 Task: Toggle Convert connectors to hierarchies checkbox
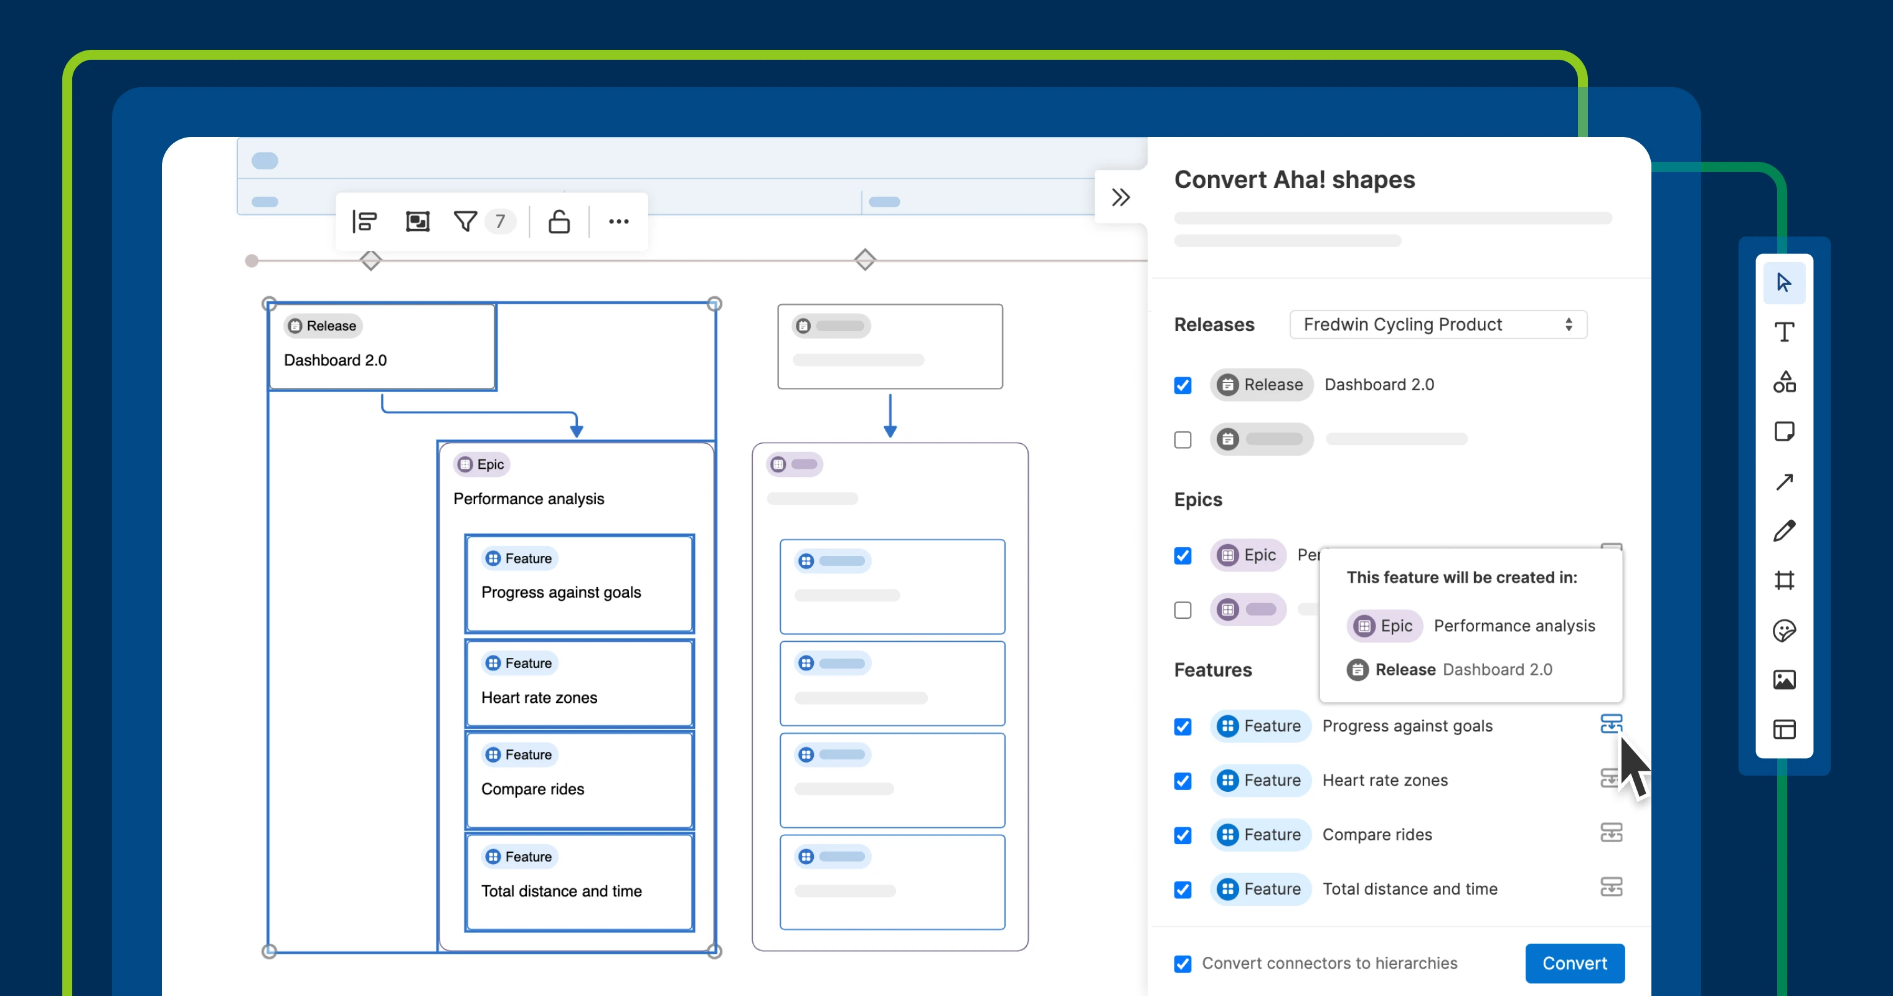point(1183,964)
